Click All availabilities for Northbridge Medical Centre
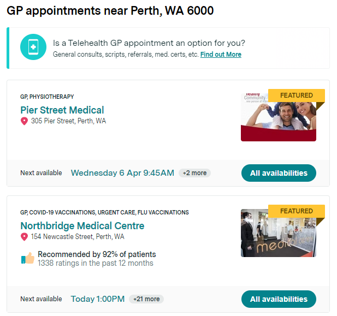Screen dimensions: 337x316 click(x=279, y=299)
